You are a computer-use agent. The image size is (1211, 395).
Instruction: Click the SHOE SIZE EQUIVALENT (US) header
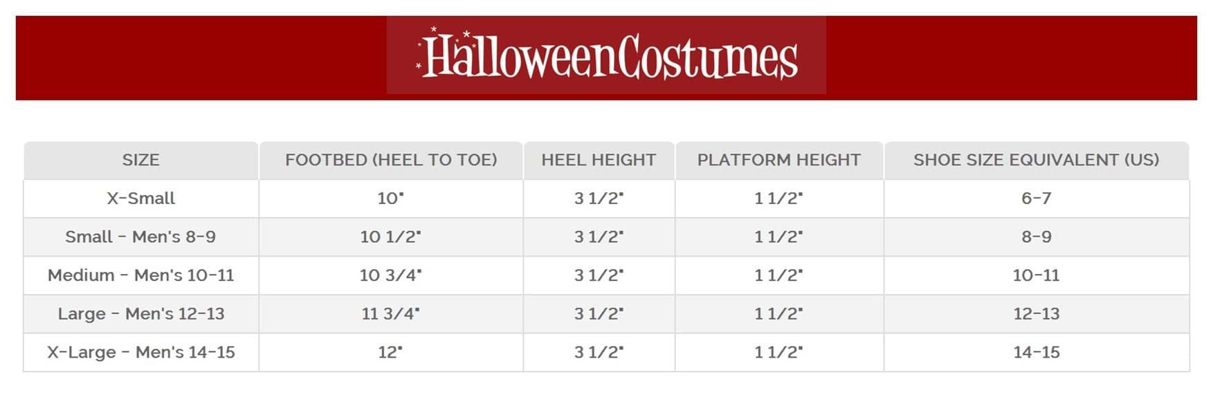coord(1036,160)
